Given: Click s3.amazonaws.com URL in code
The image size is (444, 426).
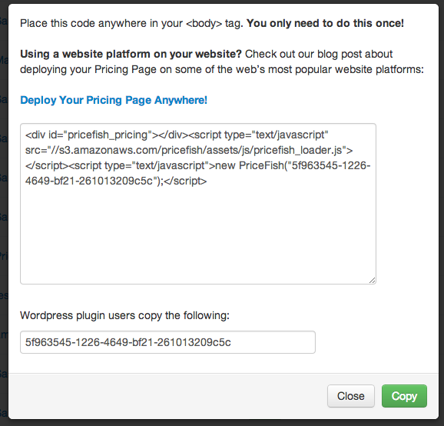Looking at the screenshot, I should pyautogui.click(x=109, y=150).
